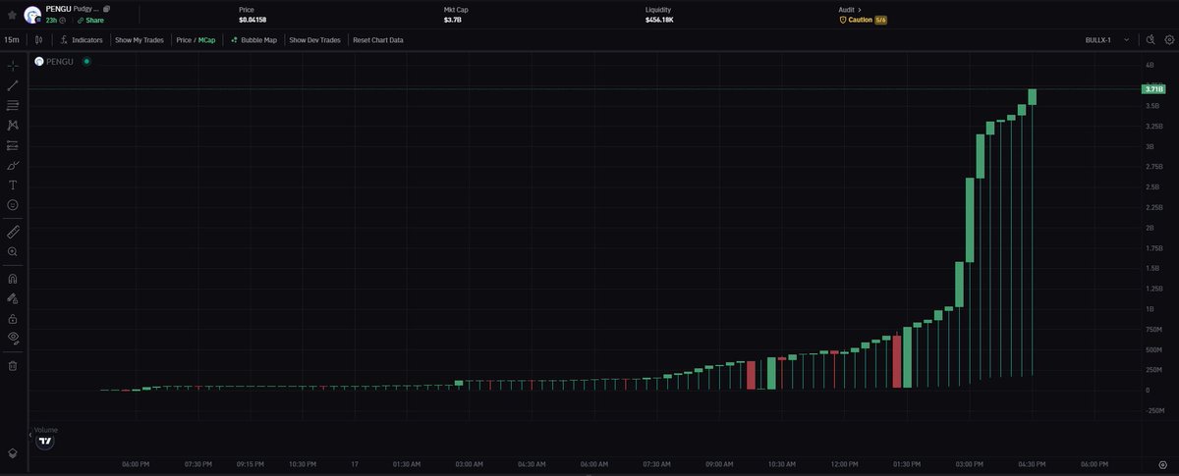Select the crosshair cursor tool

12,66
